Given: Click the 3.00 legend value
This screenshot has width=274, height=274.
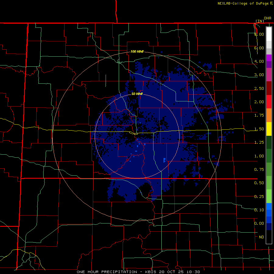Looking at the screenshot, I should pyautogui.click(x=259, y=75).
